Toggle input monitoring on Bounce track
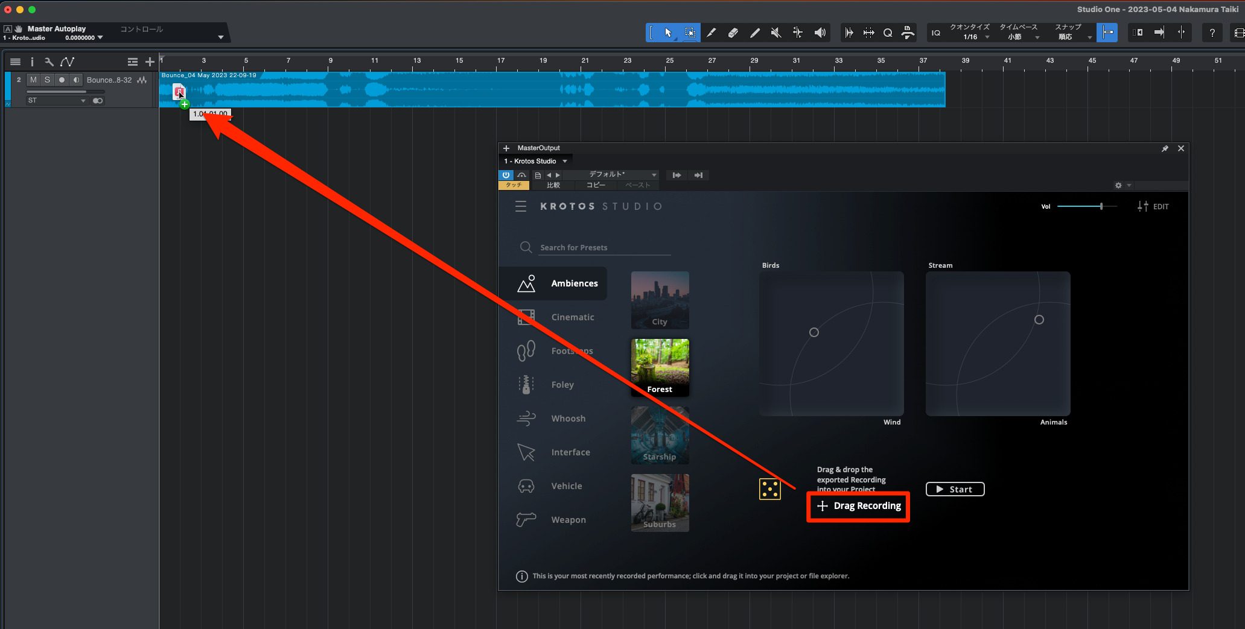 click(75, 80)
